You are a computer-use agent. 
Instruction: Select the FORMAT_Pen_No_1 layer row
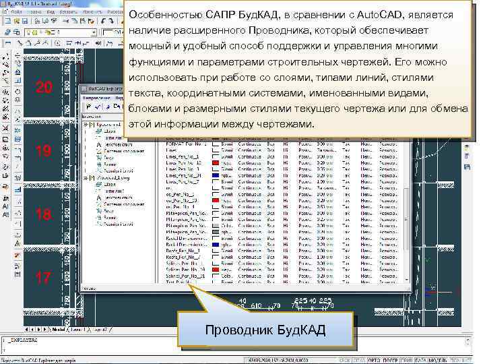tap(281, 144)
